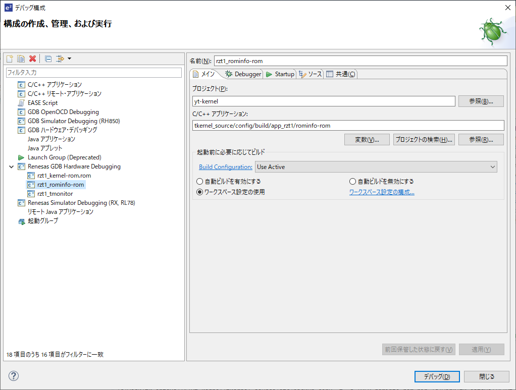Click the フィルタ入力 filter text box

94,72
